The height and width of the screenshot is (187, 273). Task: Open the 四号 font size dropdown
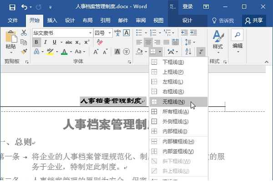click(x=110, y=33)
